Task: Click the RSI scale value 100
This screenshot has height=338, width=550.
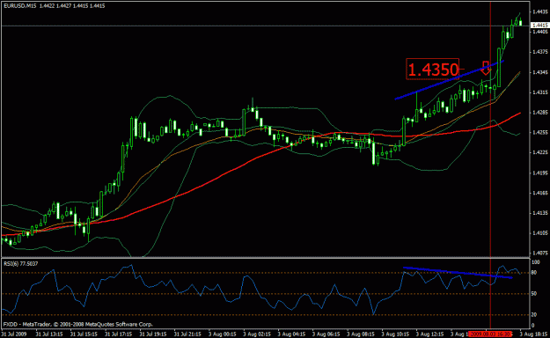Action: pyautogui.click(x=536, y=262)
